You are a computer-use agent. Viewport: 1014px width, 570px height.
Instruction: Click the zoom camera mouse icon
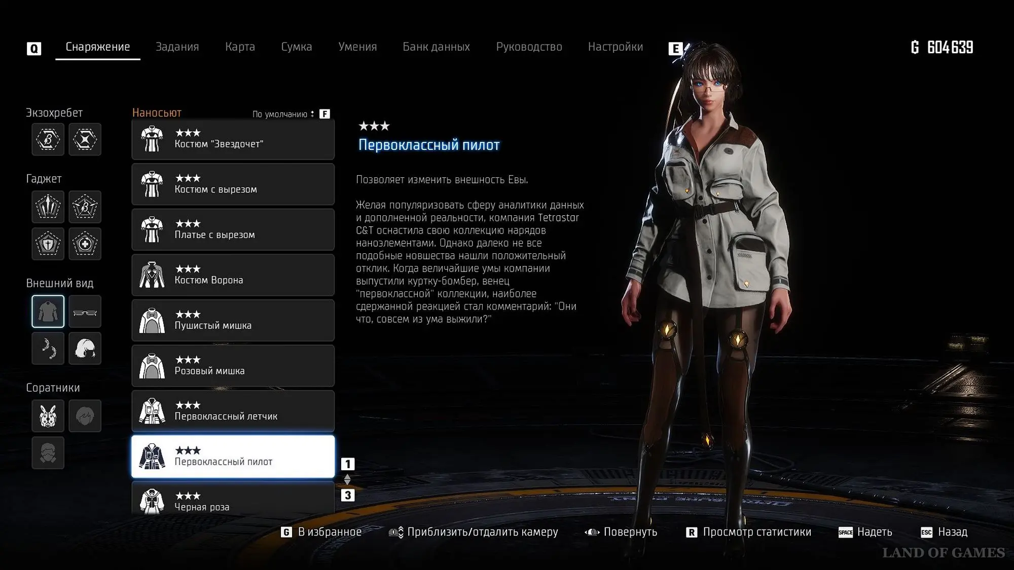tap(396, 532)
